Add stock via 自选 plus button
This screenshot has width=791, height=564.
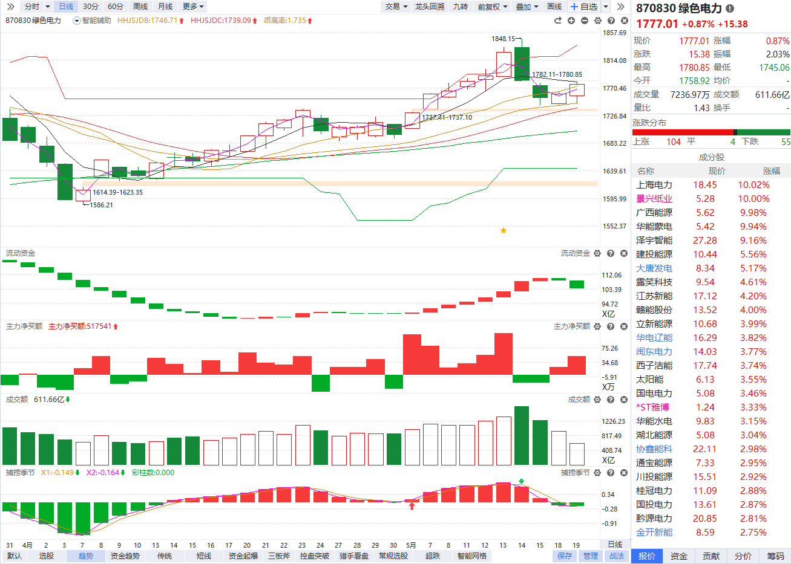coord(584,7)
